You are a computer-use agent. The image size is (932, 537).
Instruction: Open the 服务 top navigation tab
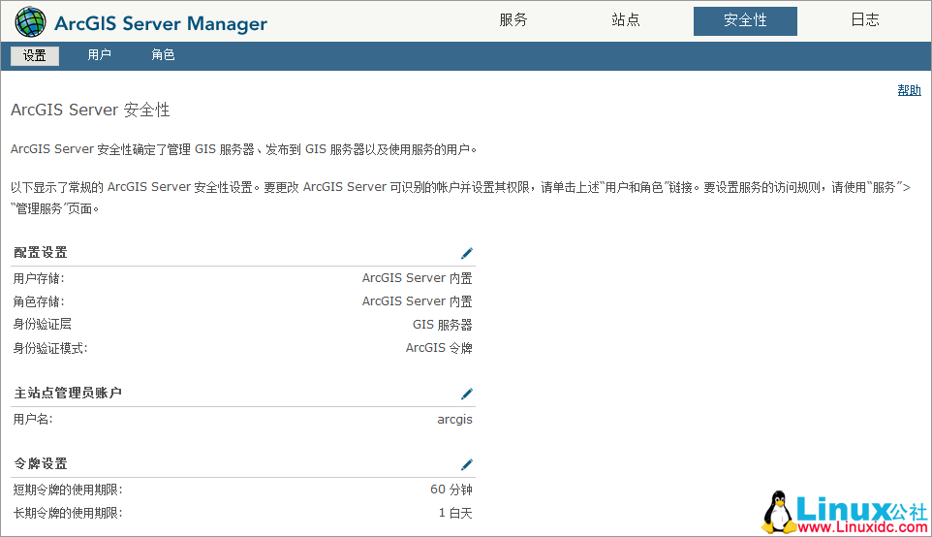(x=513, y=20)
